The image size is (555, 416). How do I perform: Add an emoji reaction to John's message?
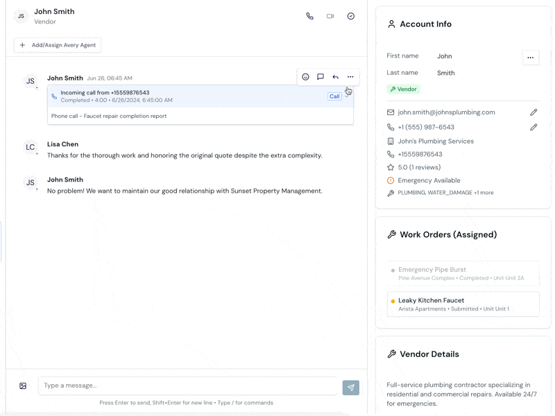(305, 77)
